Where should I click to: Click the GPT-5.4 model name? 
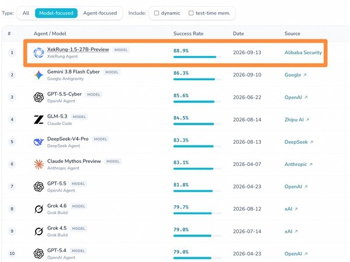coord(57,250)
